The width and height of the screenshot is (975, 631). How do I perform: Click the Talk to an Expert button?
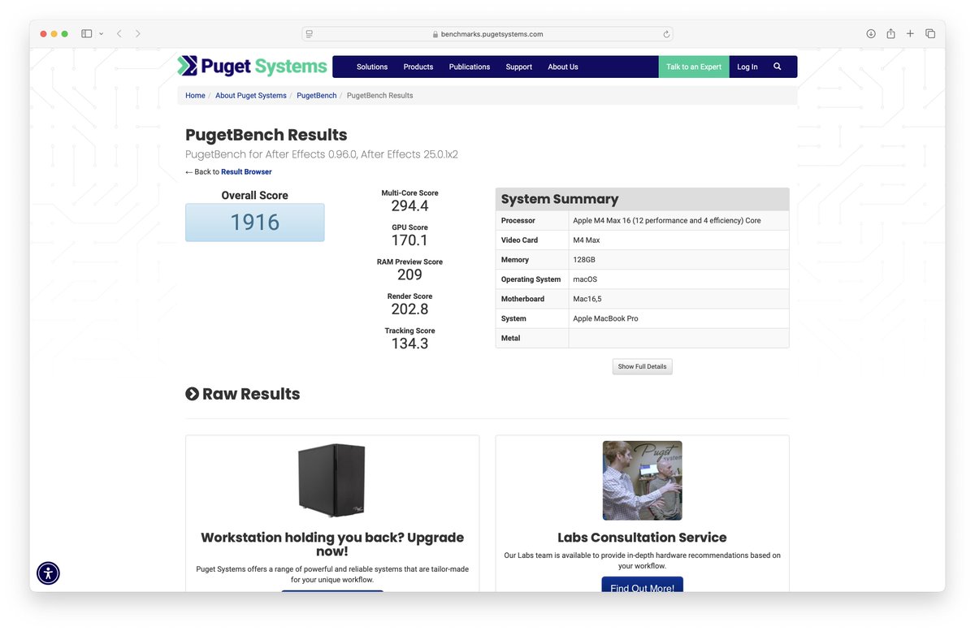(694, 67)
